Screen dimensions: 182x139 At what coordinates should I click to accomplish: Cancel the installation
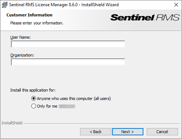tap(162, 132)
